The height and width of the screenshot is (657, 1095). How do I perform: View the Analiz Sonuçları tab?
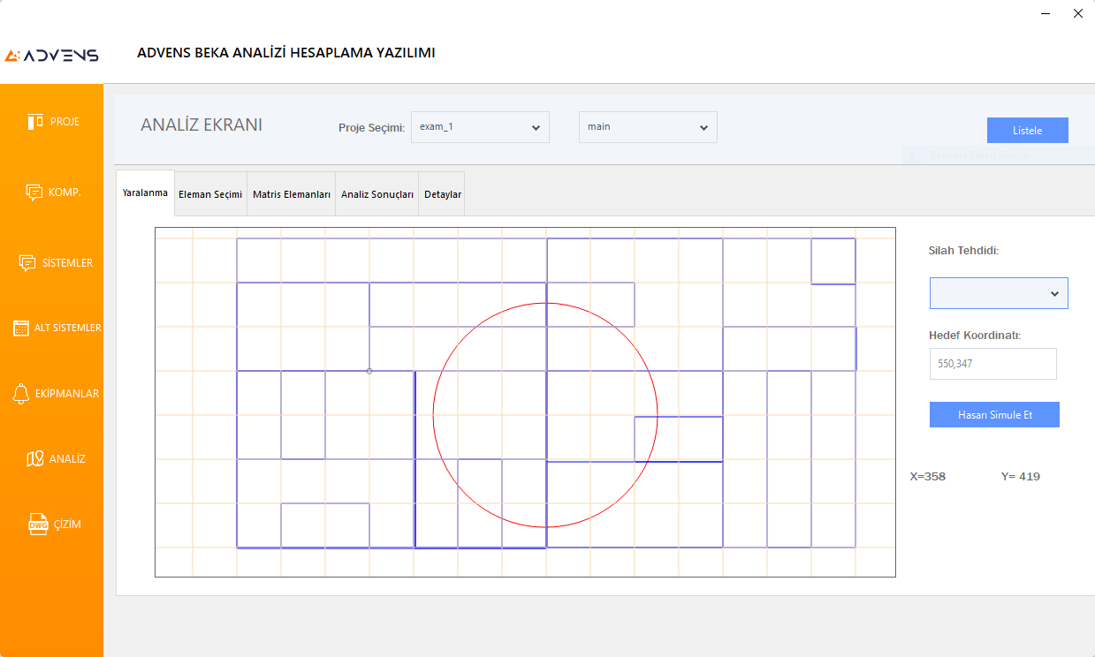377,194
